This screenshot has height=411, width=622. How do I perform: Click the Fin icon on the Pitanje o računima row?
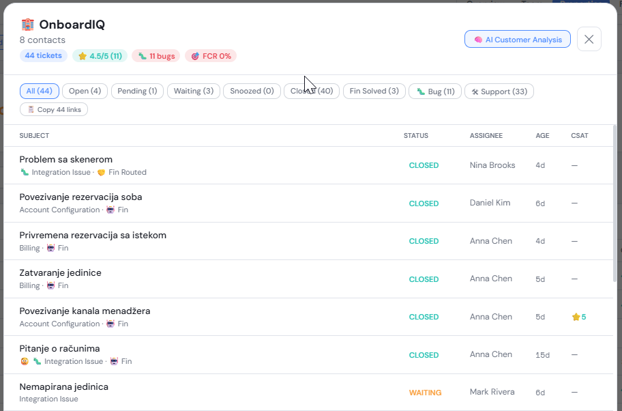(114, 361)
